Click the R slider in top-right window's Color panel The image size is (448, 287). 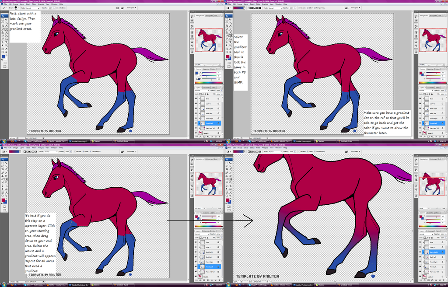point(433,73)
